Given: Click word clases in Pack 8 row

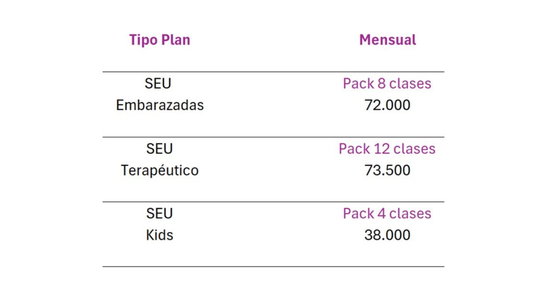Looking at the screenshot, I should coord(410,84).
